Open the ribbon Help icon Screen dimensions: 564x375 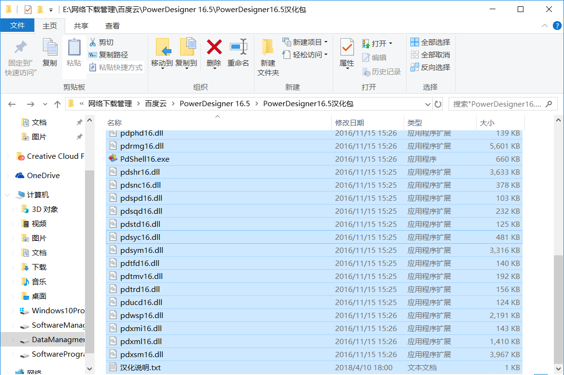(557, 26)
